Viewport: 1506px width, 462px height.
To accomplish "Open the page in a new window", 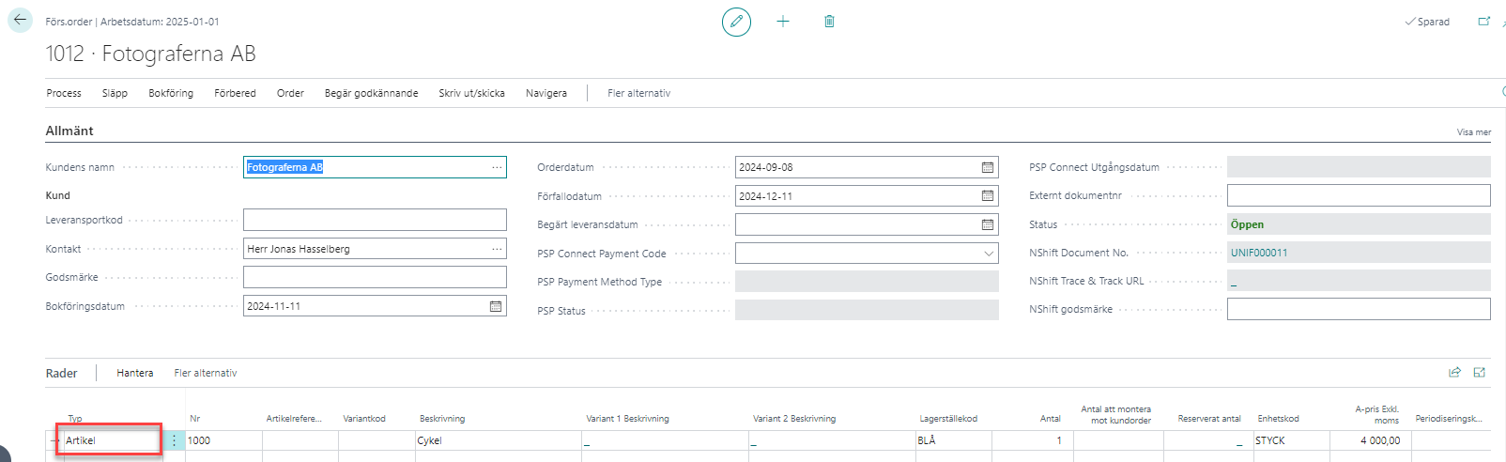I will pos(1483,22).
